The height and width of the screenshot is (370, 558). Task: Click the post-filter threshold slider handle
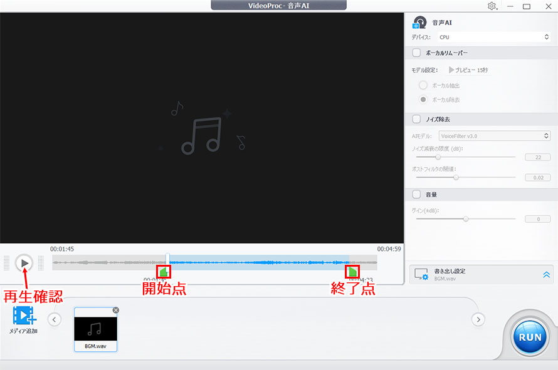(x=456, y=177)
